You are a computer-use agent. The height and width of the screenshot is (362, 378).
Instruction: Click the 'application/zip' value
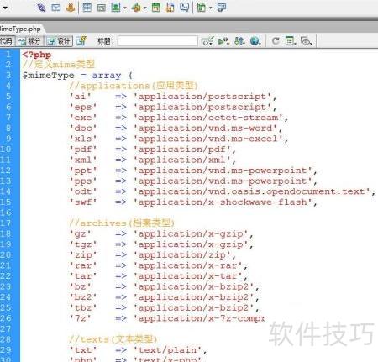click(182, 255)
